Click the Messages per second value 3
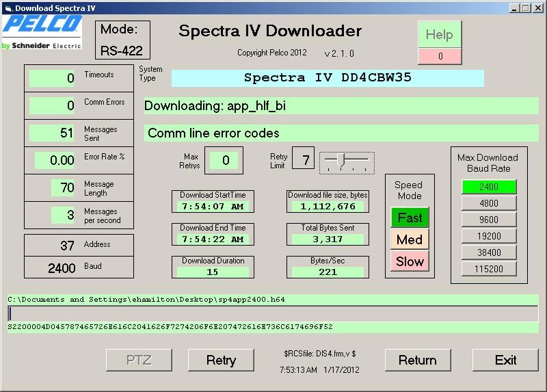Viewport: 547px width, 392px height. point(63,215)
